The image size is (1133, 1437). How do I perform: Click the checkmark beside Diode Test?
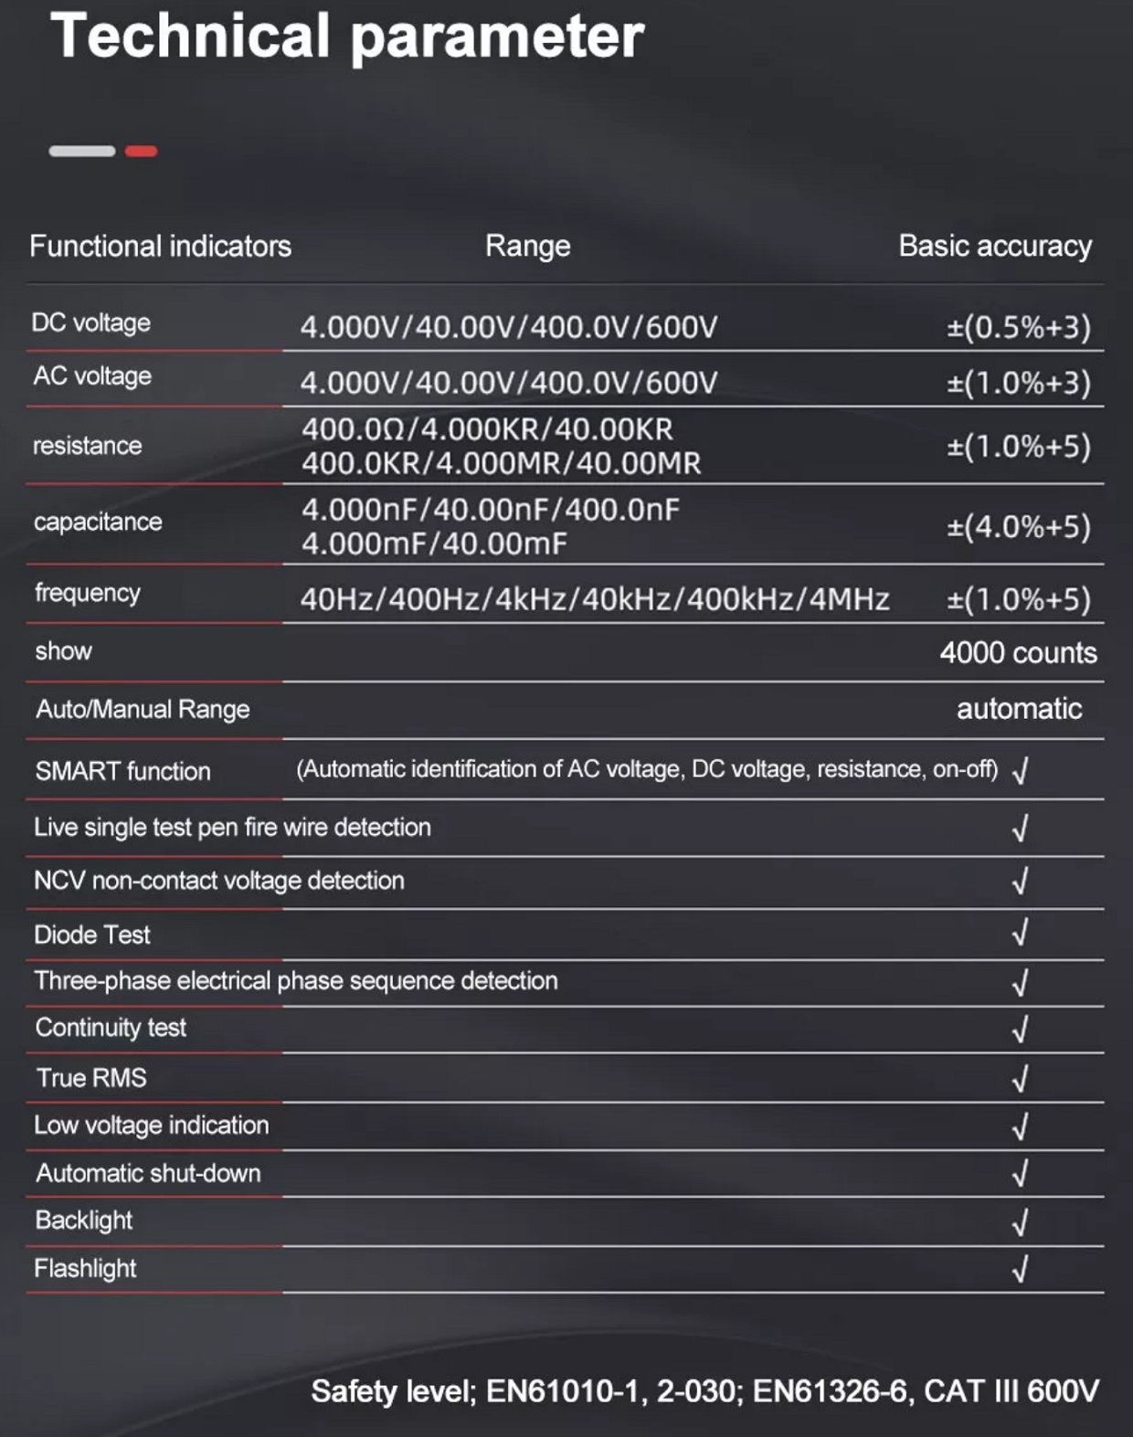click(x=1021, y=933)
